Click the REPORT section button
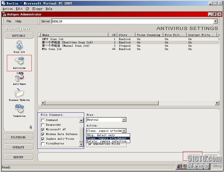Viewport: 224px width, 172px height. point(19,157)
